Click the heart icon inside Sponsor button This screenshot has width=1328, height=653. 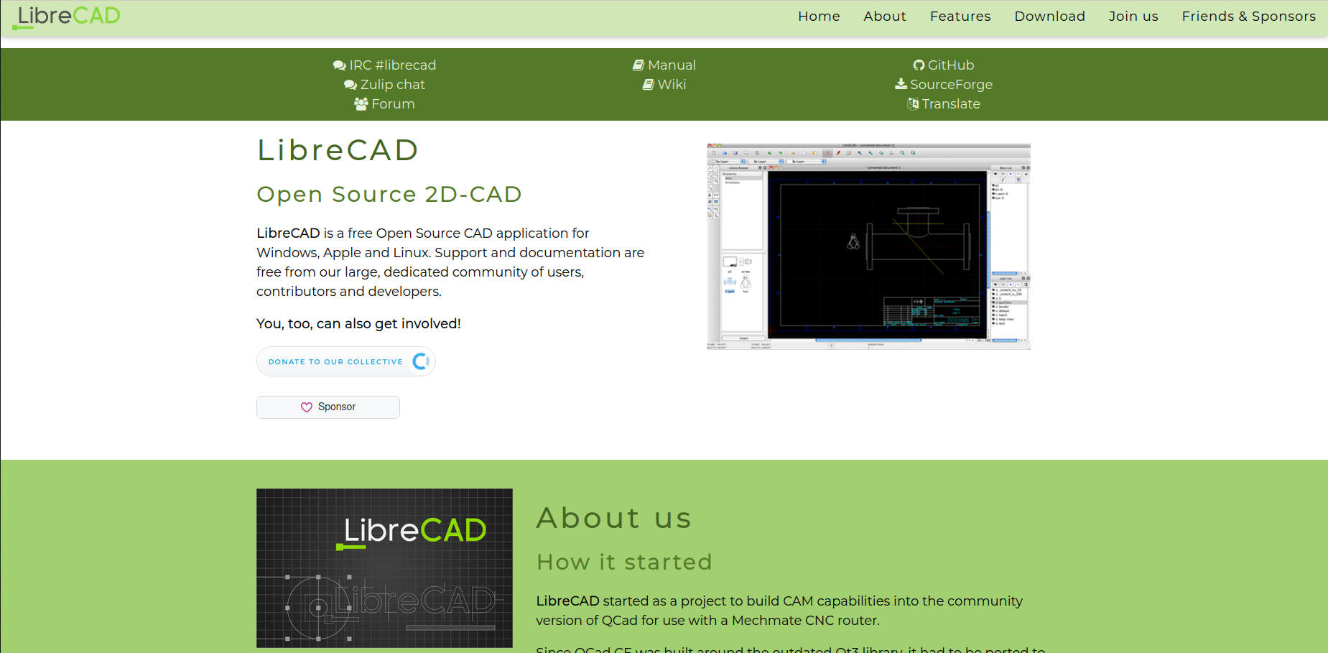pos(307,407)
